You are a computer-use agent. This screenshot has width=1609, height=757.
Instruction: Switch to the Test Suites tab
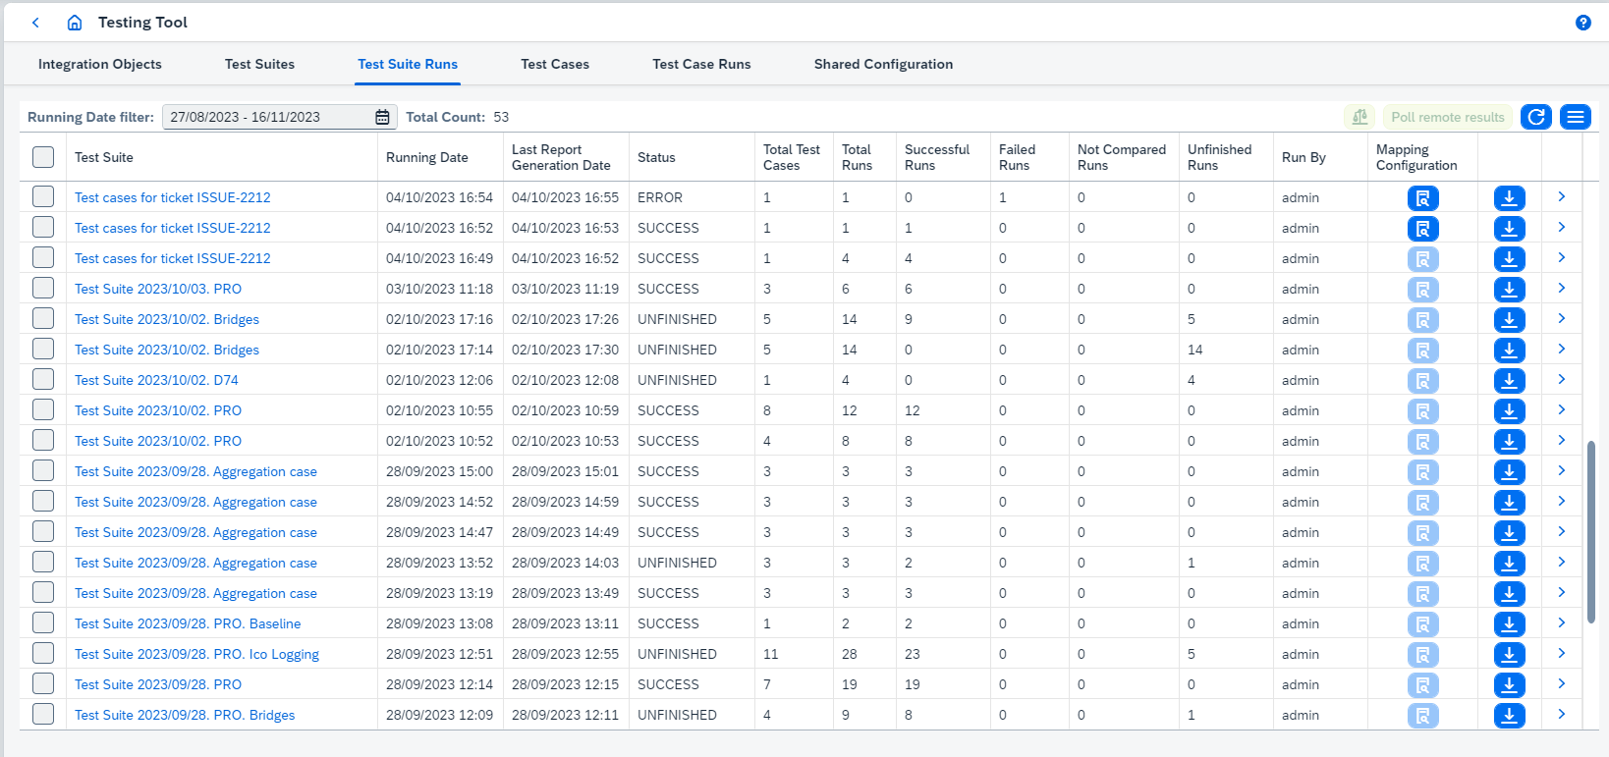259,65
